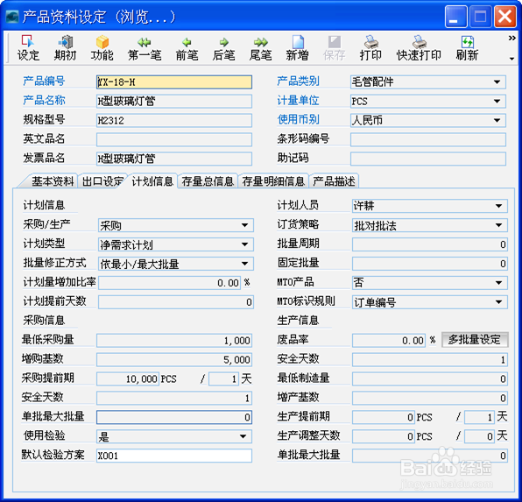The width and height of the screenshot is (522, 502).
Task: Open the 计划类型 dropdown
Action: click(244, 244)
